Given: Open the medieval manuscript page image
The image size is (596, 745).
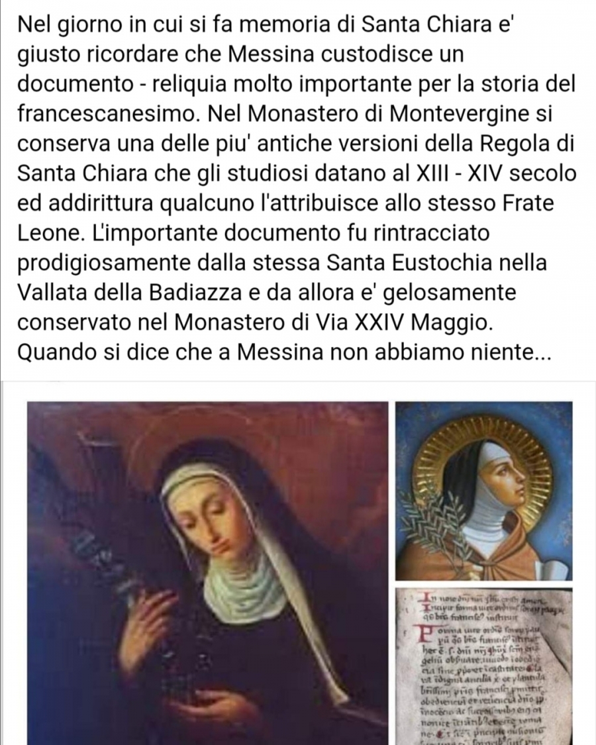Looking at the screenshot, I should (x=484, y=666).
